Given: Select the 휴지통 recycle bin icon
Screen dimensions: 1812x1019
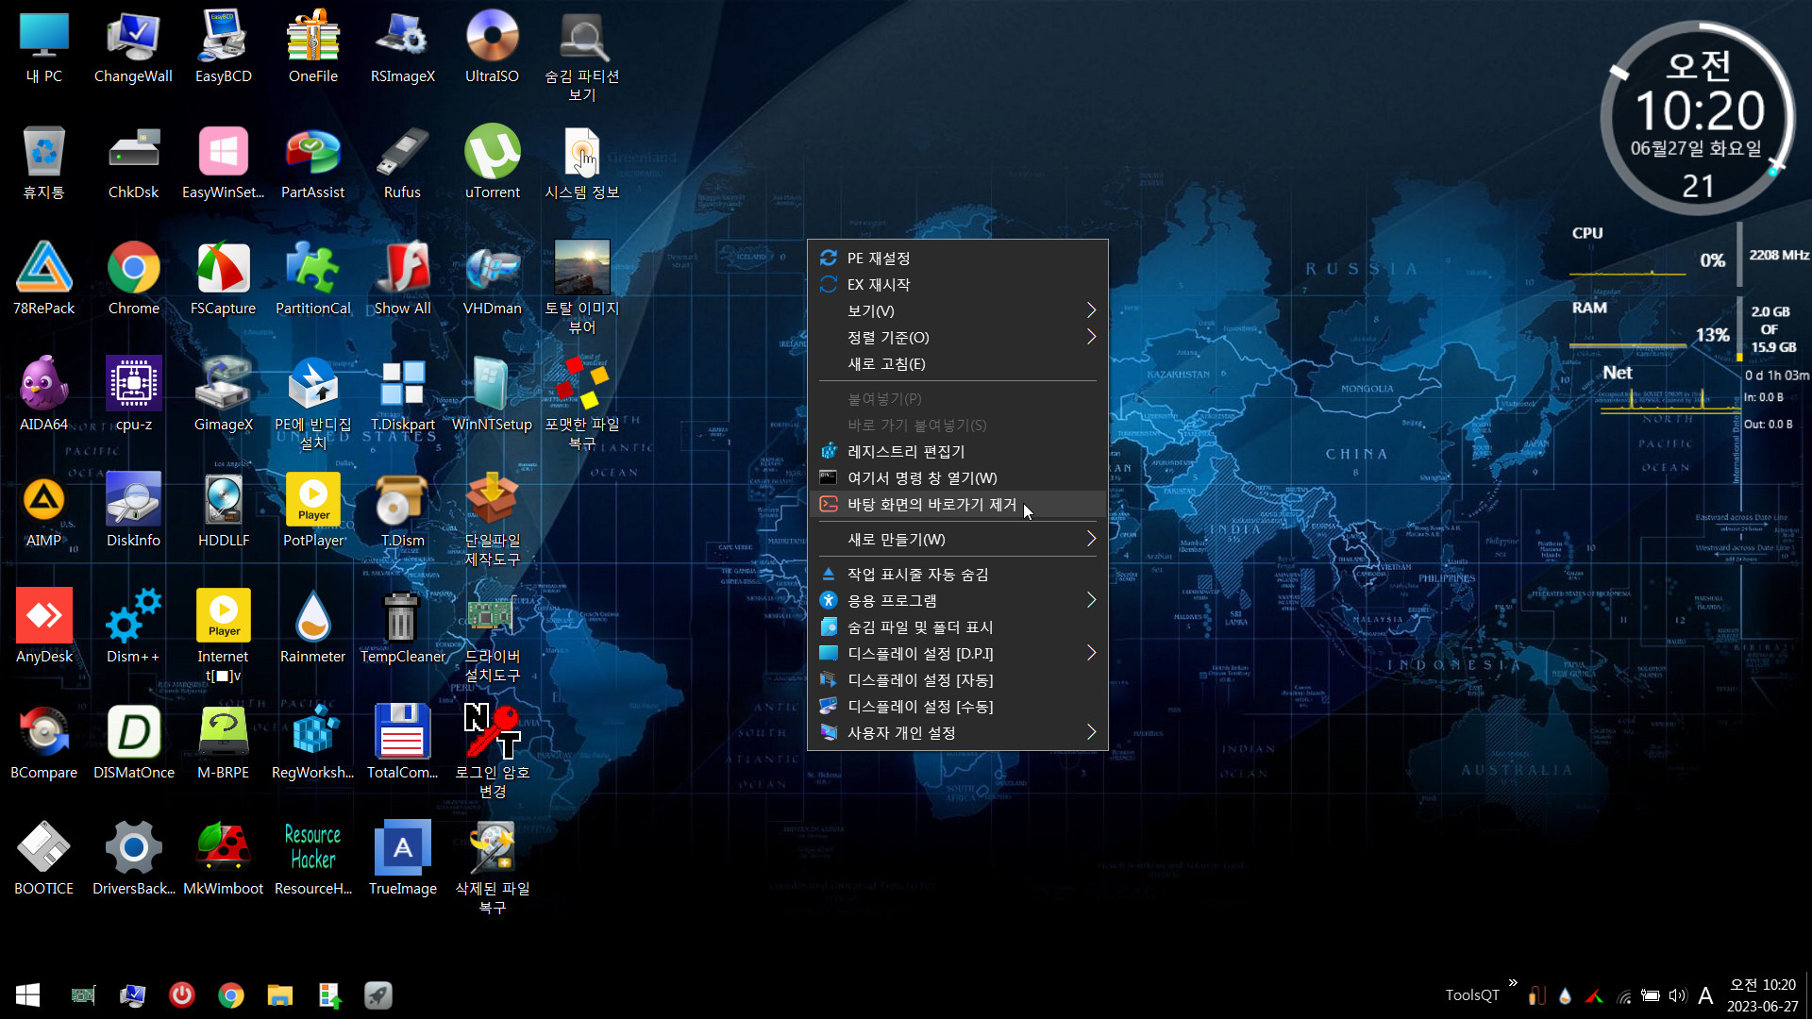Looking at the screenshot, I should click(x=43, y=162).
